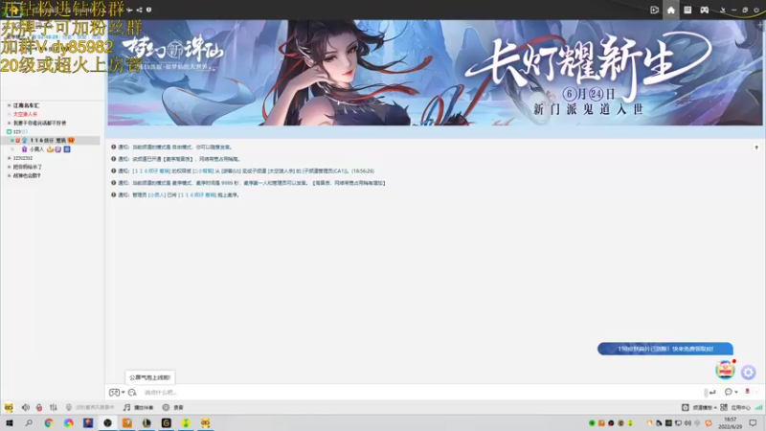
Task: Open the purple settings gear floating button
Action: [x=748, y=373]
